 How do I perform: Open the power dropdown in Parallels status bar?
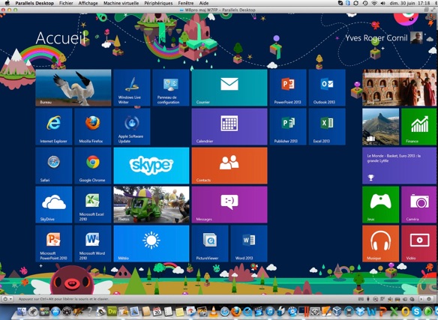[x=7, y=299]
